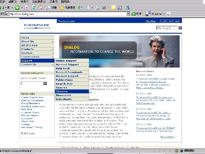Open the Forward button history dropdown
Image resolution: width=205 pixels, height=154 pixels.
click(x=22, y=8)
